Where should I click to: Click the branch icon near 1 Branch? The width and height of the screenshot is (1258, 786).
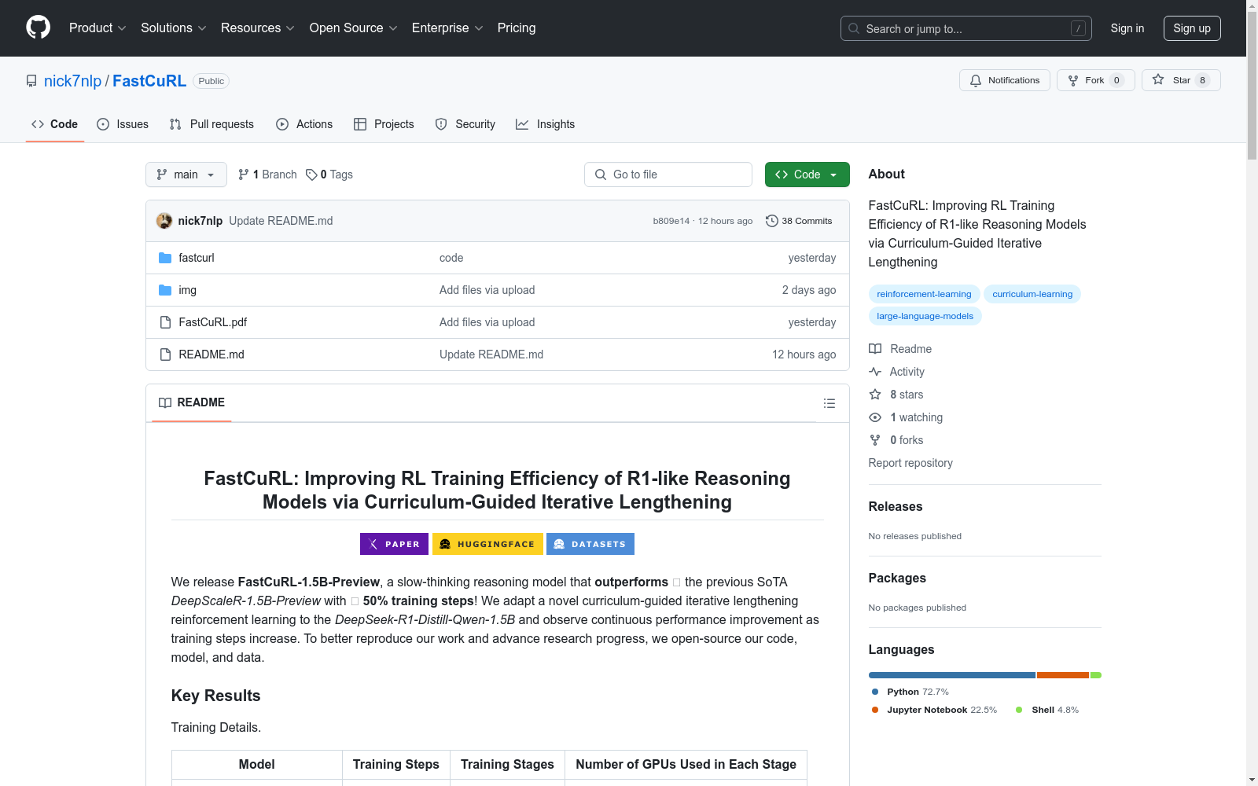coord(244,174)
